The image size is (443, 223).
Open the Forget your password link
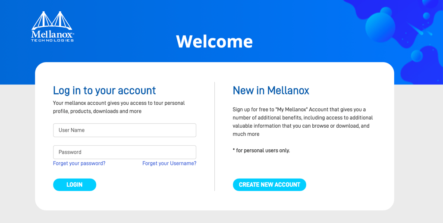point(79,163)
